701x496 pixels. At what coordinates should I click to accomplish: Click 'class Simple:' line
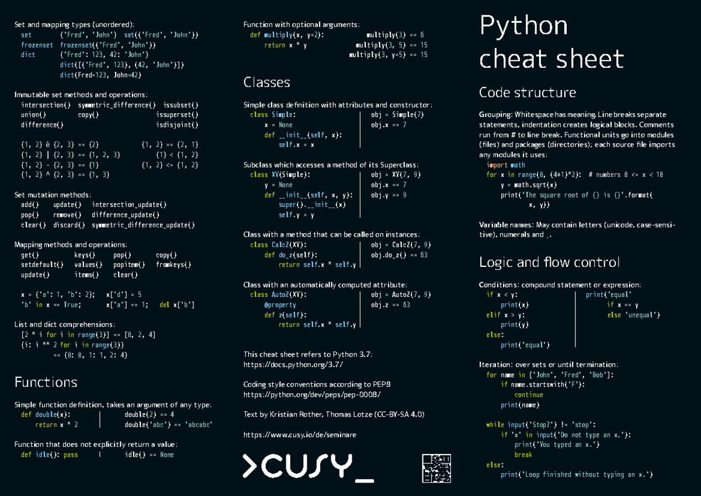point(273,115)
